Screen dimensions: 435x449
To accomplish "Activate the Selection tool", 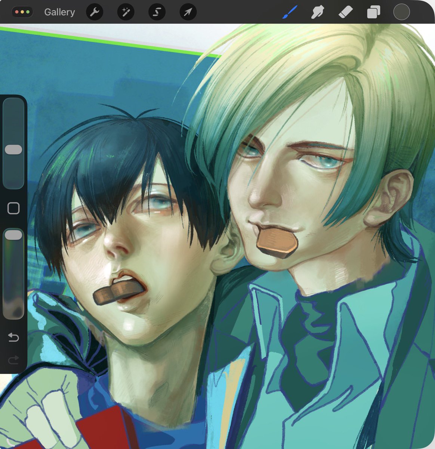I will click(x=157, y=12).
